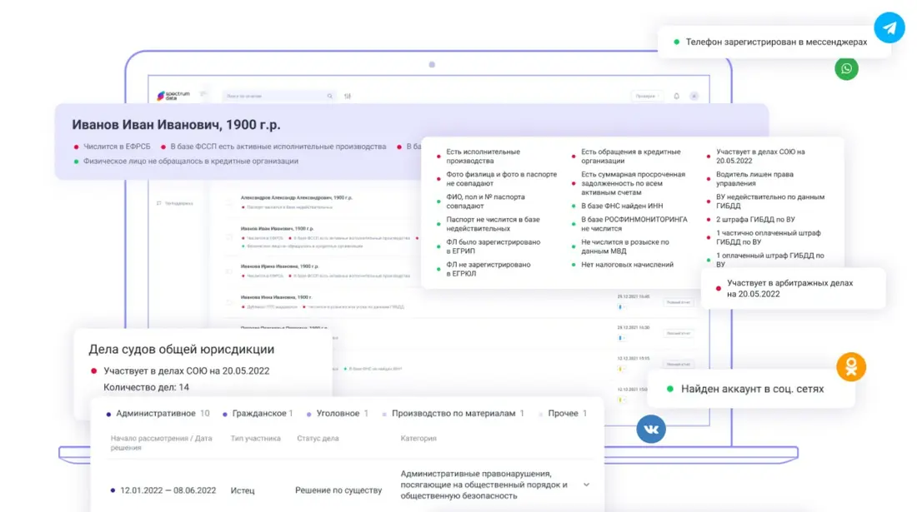Tick the checkbox for Иванов Иван Иванович row
This screenshot has height=512, width=917.
229,237
